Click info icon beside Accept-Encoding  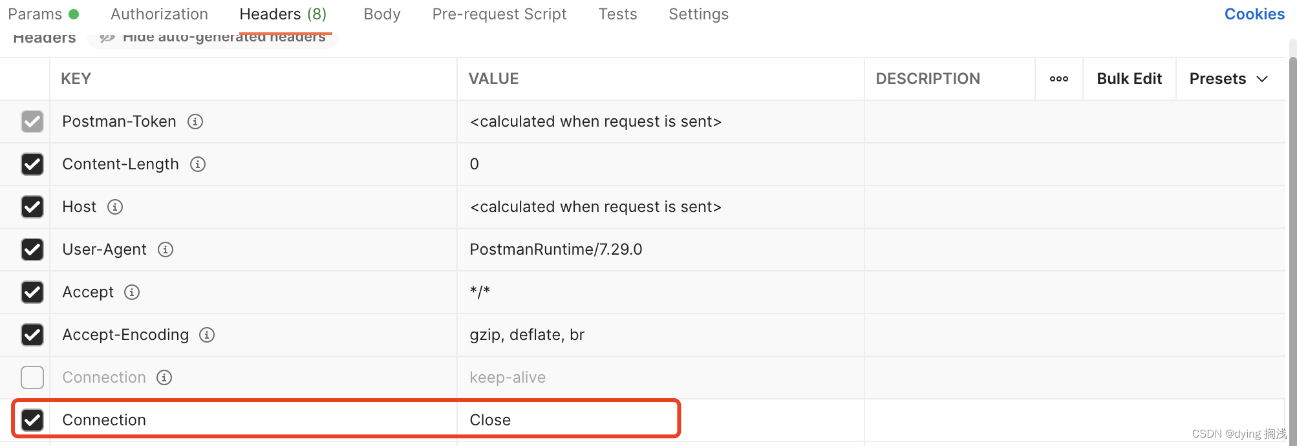point(207,335)
